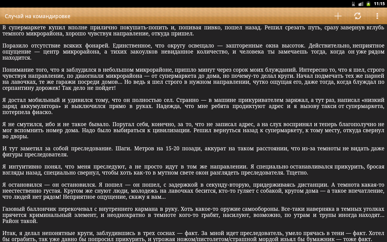
Task: Tap the plus add icon
Action: click(x=338, y=16)
